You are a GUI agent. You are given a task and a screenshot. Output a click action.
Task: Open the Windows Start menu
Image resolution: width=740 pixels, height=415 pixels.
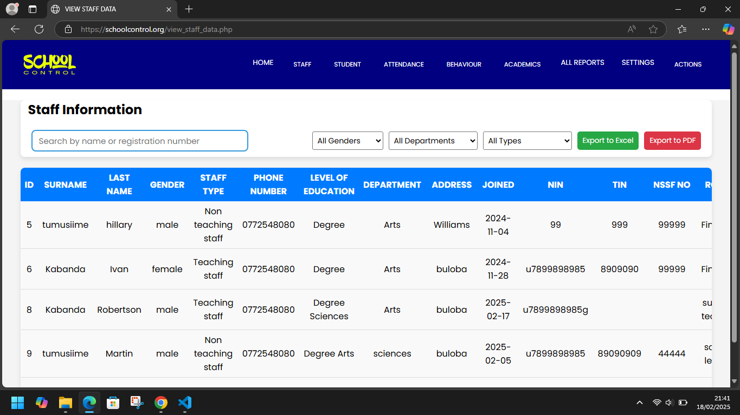click(x=18, y=403)
